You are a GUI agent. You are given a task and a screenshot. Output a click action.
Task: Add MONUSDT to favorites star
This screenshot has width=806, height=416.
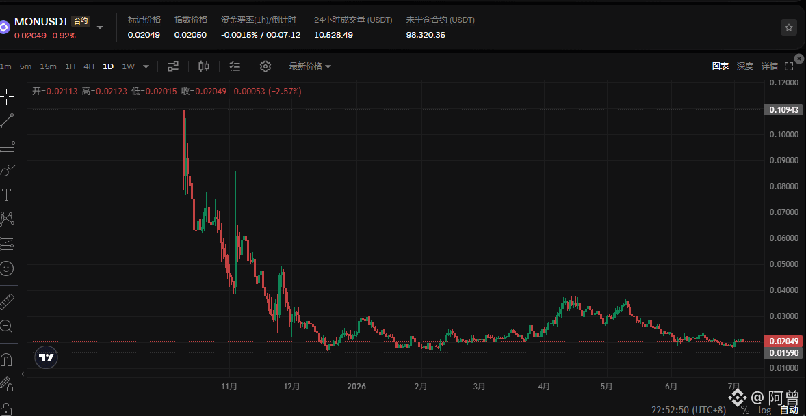tap(789, 27)
